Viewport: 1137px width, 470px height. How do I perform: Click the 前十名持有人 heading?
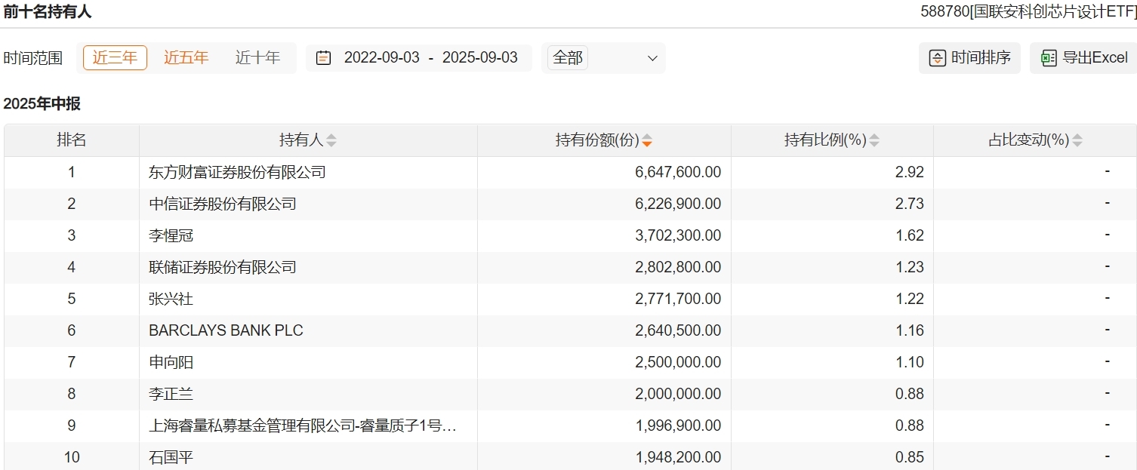[x=48, y=11]
